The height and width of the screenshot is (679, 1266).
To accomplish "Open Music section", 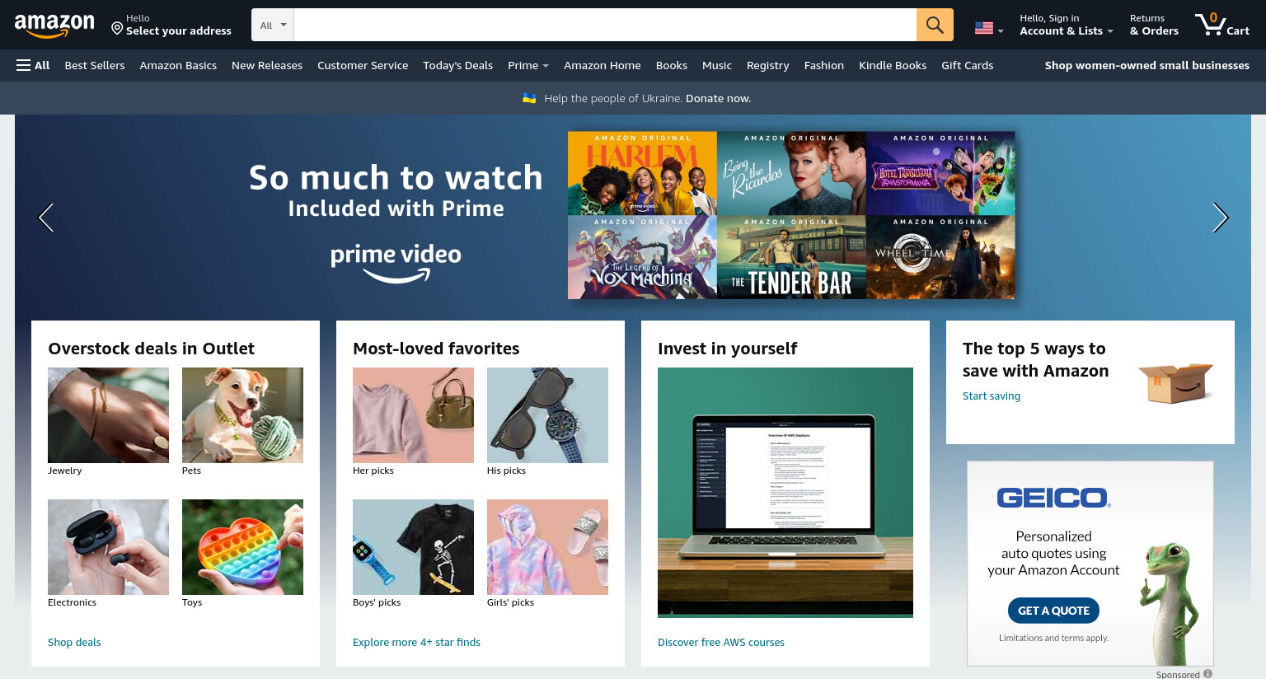I will click(717, 65).
